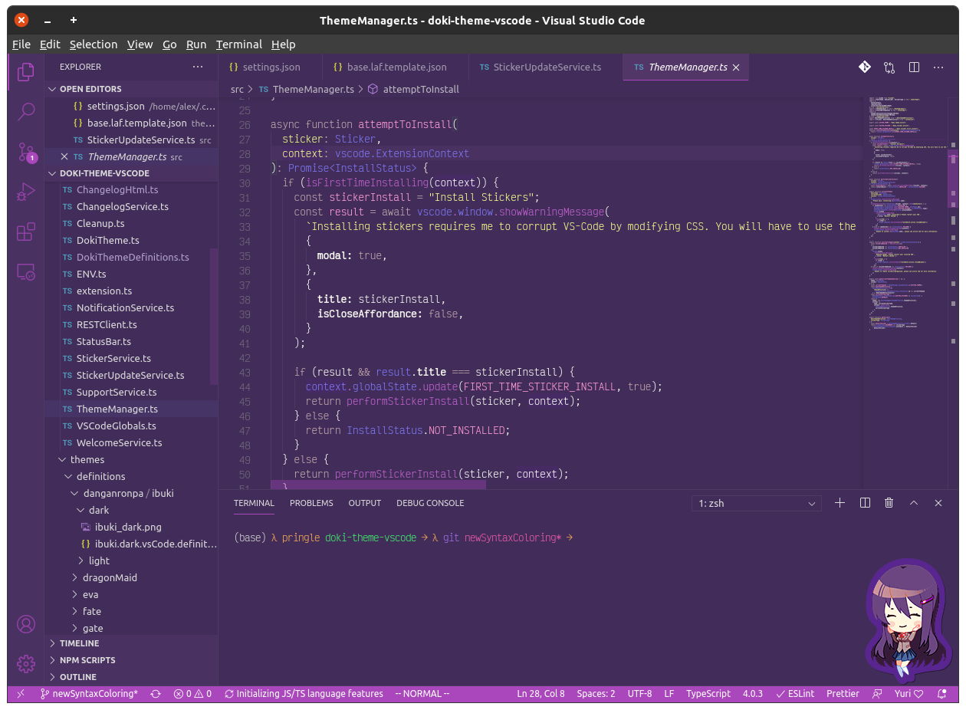This screenshot has height=710, width=966.
Task: Open the Explorer view in activity bar
Action: pos(26,71)
